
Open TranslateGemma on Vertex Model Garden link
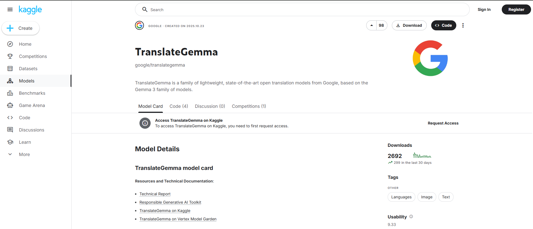tap(178, 219)
